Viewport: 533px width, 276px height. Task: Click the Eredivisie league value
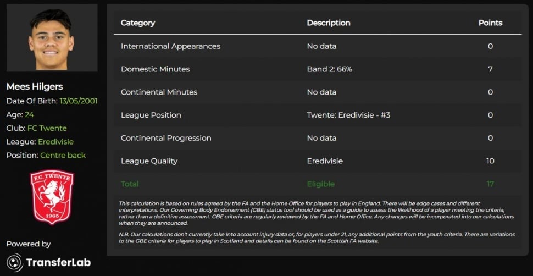(x=55, y=142)
